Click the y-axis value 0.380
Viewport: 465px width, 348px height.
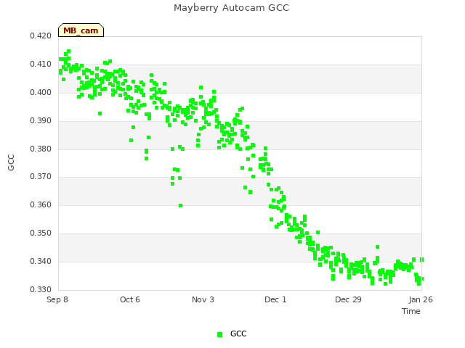41,149
